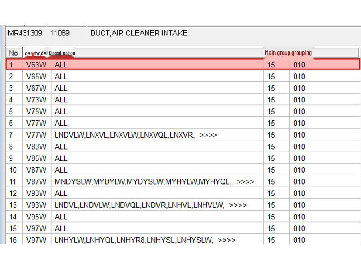Select the highlighted V63W row
Screen dimensions: 361x270
(x=36, y=65)
